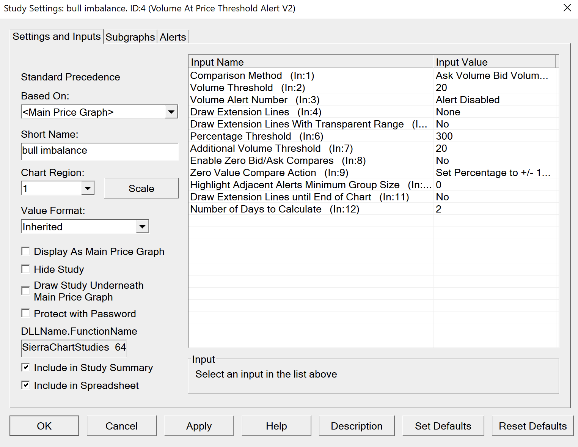Expand the Chart Region dropdown
Screen dimensions: 578x447
click(x=88, y=188)
